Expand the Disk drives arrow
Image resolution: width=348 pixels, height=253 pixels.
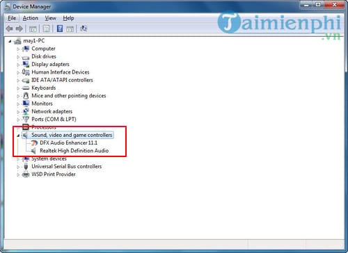[x=18, y=57]
